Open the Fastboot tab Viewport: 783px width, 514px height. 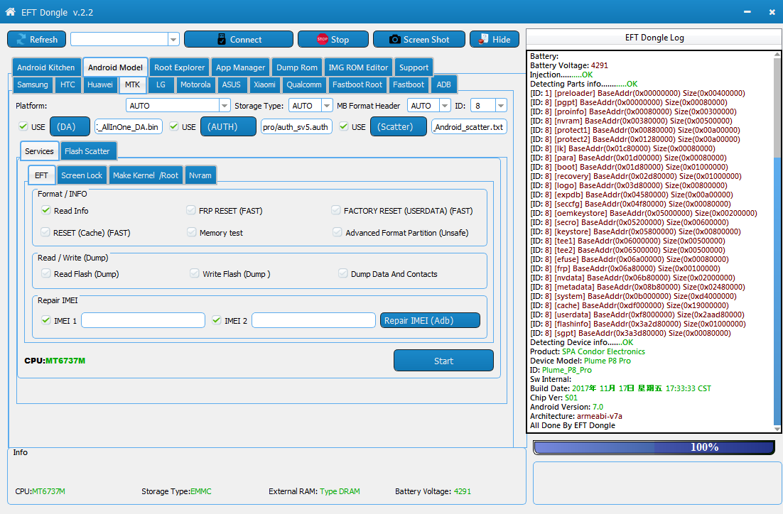(408, 84)
